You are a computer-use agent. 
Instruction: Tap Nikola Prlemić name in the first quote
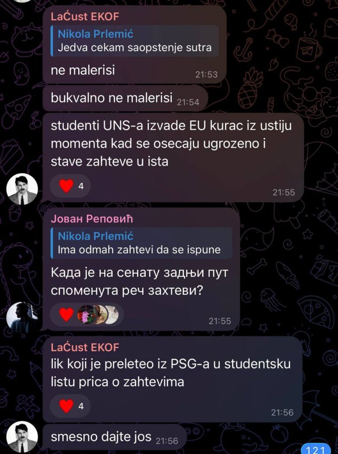[x=96, y=34]
